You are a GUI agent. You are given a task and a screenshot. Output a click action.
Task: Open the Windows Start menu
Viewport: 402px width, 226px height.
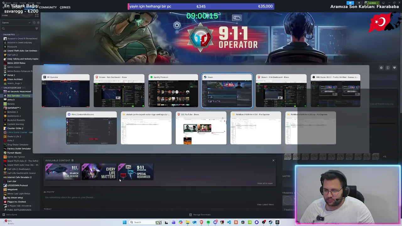coord(125,222)
